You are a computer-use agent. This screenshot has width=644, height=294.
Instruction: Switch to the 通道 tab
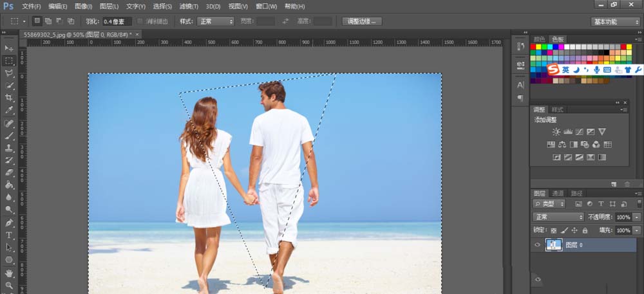558,193
